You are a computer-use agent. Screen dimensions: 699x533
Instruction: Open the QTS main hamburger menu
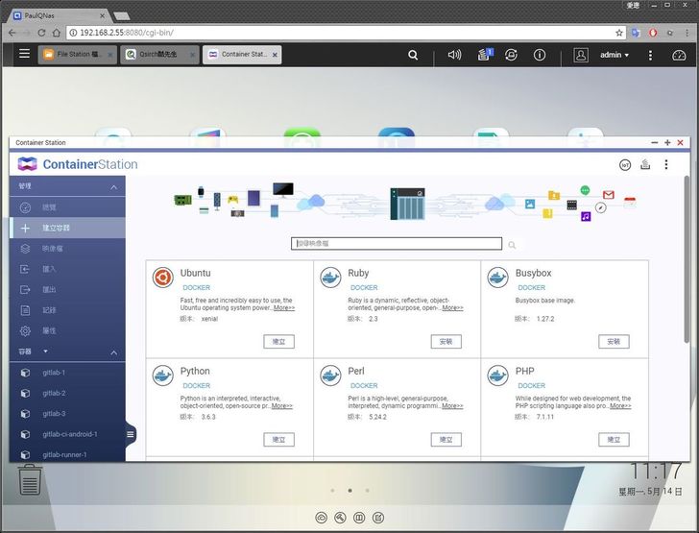click(24, 55)
